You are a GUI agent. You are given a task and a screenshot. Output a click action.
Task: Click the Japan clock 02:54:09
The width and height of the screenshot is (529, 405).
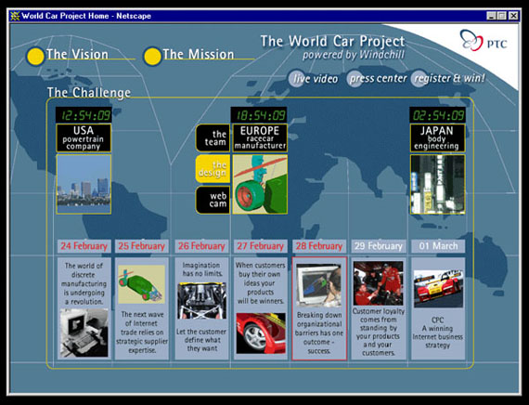[x=437, y=115]
